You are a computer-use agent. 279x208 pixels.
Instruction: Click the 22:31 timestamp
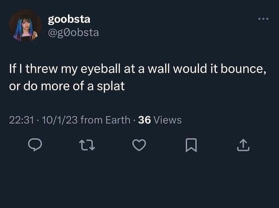20,120
